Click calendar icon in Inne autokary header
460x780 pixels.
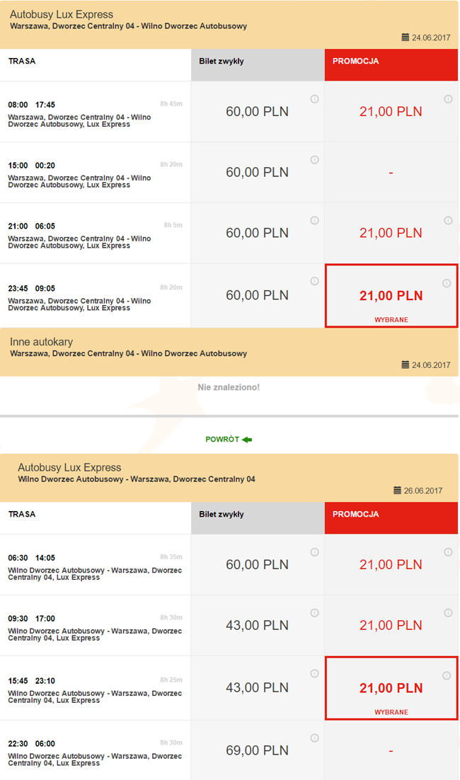(406, 365)
